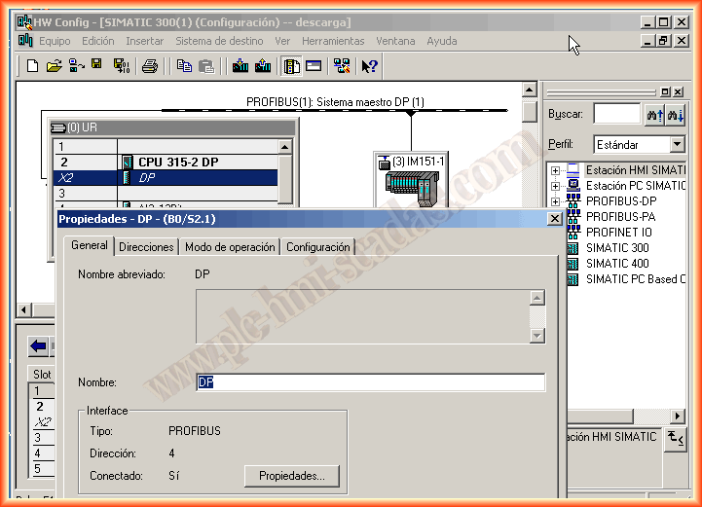
Task: Click the Save floppy disk icon
Action: pos(97,65)
